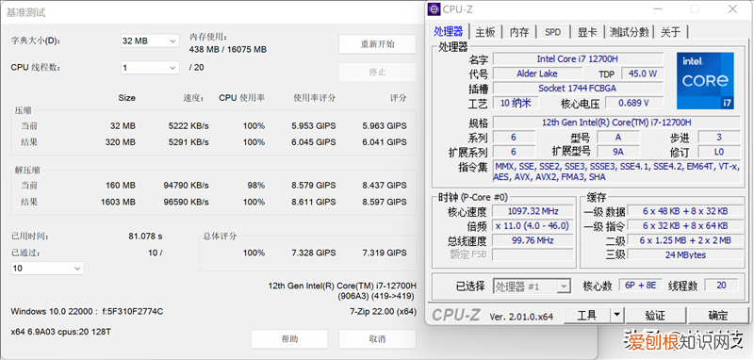This screenshot has height=360, width=754.
Task: Click the 总线速度 value 99.76 MHz
Action: 533,240
